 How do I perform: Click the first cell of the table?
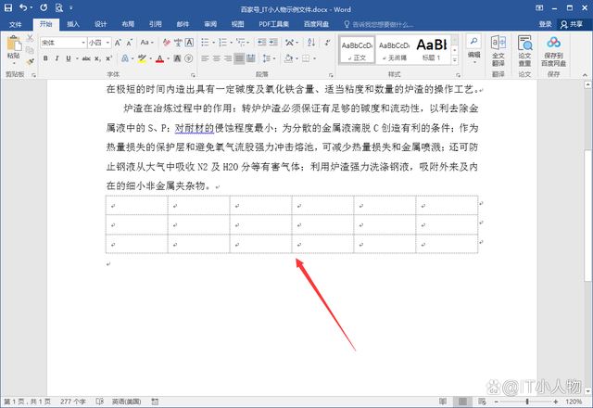(x=137, y=206)
